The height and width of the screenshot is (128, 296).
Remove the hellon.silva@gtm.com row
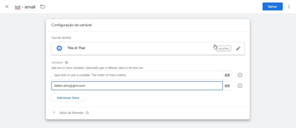240,86
